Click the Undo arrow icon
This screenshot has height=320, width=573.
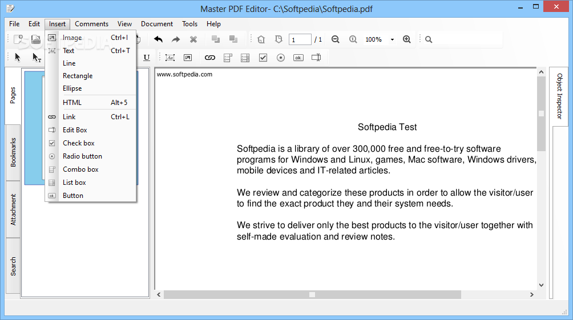coord(158,39)
